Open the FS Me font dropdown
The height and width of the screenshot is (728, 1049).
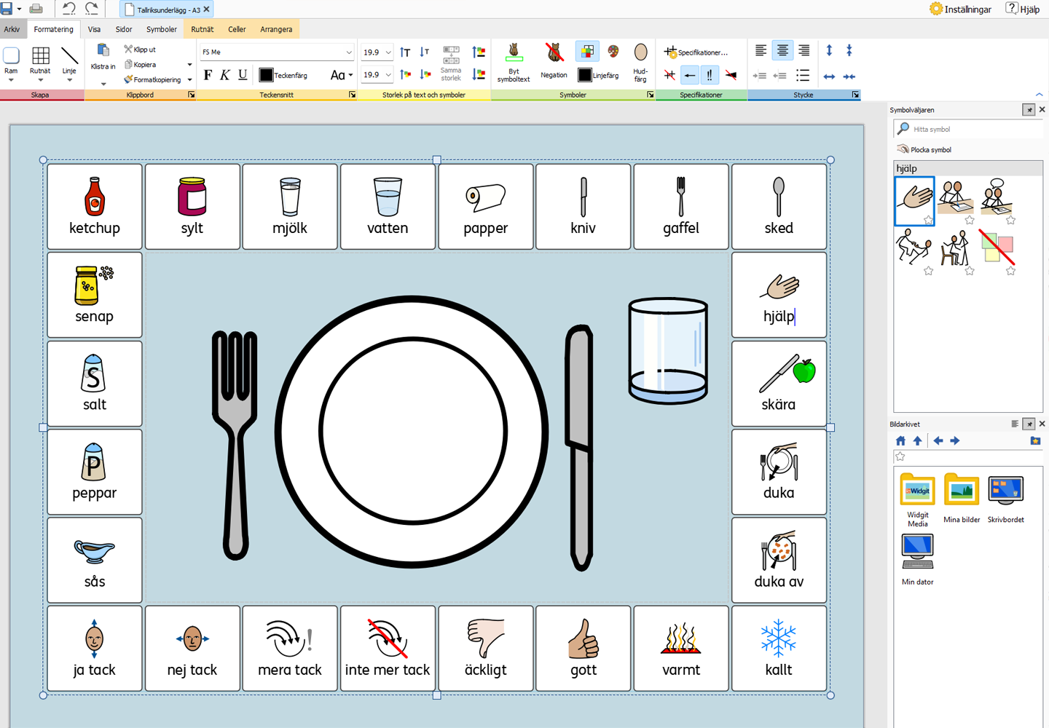pyautogui.click(x=349, y=52)
